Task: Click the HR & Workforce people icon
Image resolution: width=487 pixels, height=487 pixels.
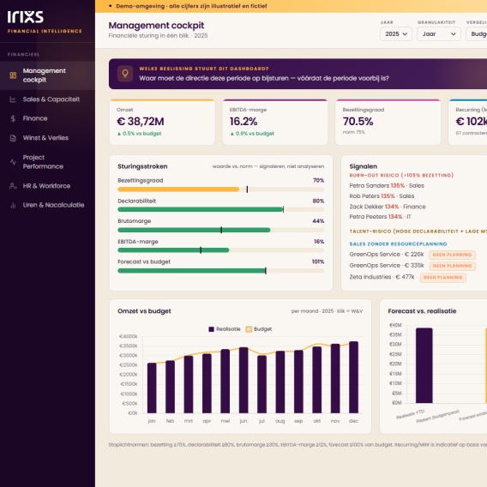Action: (13, 186)
